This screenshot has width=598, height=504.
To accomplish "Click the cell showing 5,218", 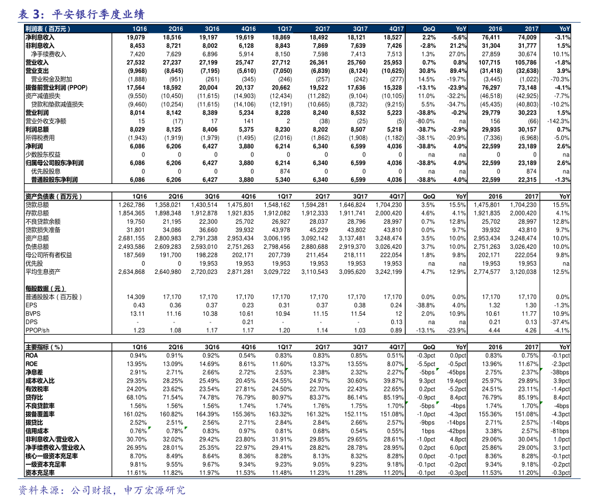I will pyautogui.click(x=387, y=130).
